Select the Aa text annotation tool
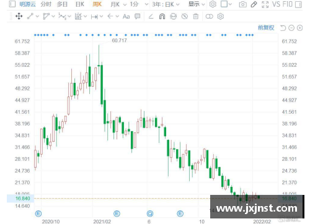This screenshot has height=224, width=310. pos(126,17)
